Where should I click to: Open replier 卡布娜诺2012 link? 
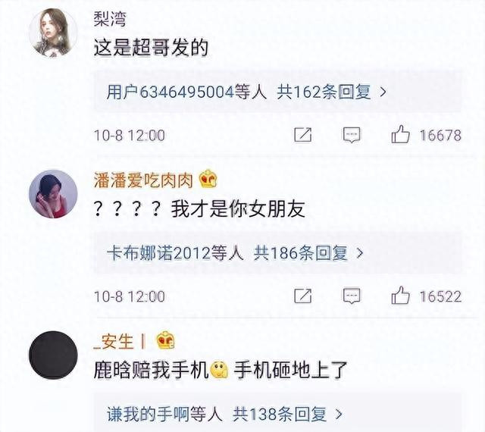pos(158,253)
